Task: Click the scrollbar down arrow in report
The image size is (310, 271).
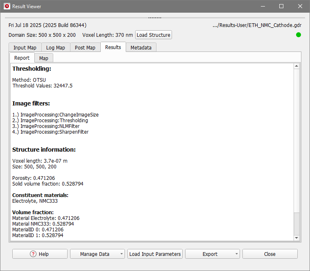Action: [x=297, y=237]
